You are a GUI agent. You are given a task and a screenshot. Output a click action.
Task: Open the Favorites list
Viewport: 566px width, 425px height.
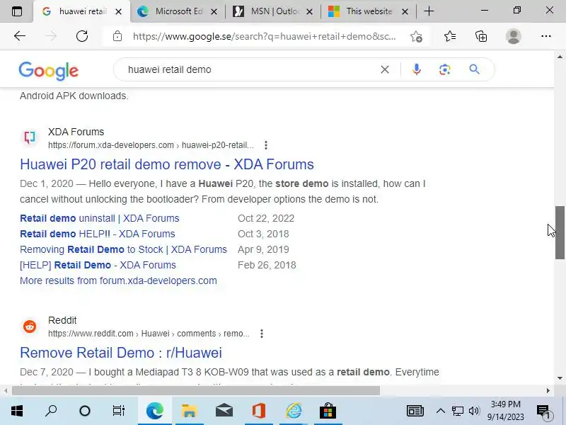tap(450, 36)
